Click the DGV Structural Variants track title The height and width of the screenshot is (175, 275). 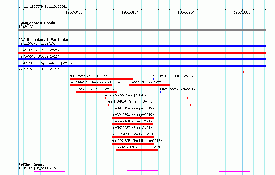(x=43, y=40)
